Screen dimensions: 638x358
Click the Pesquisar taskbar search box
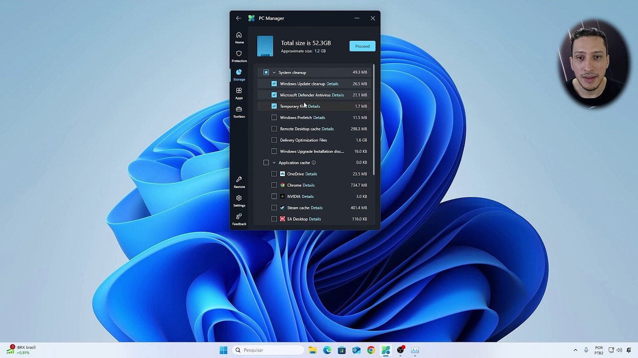268,350
